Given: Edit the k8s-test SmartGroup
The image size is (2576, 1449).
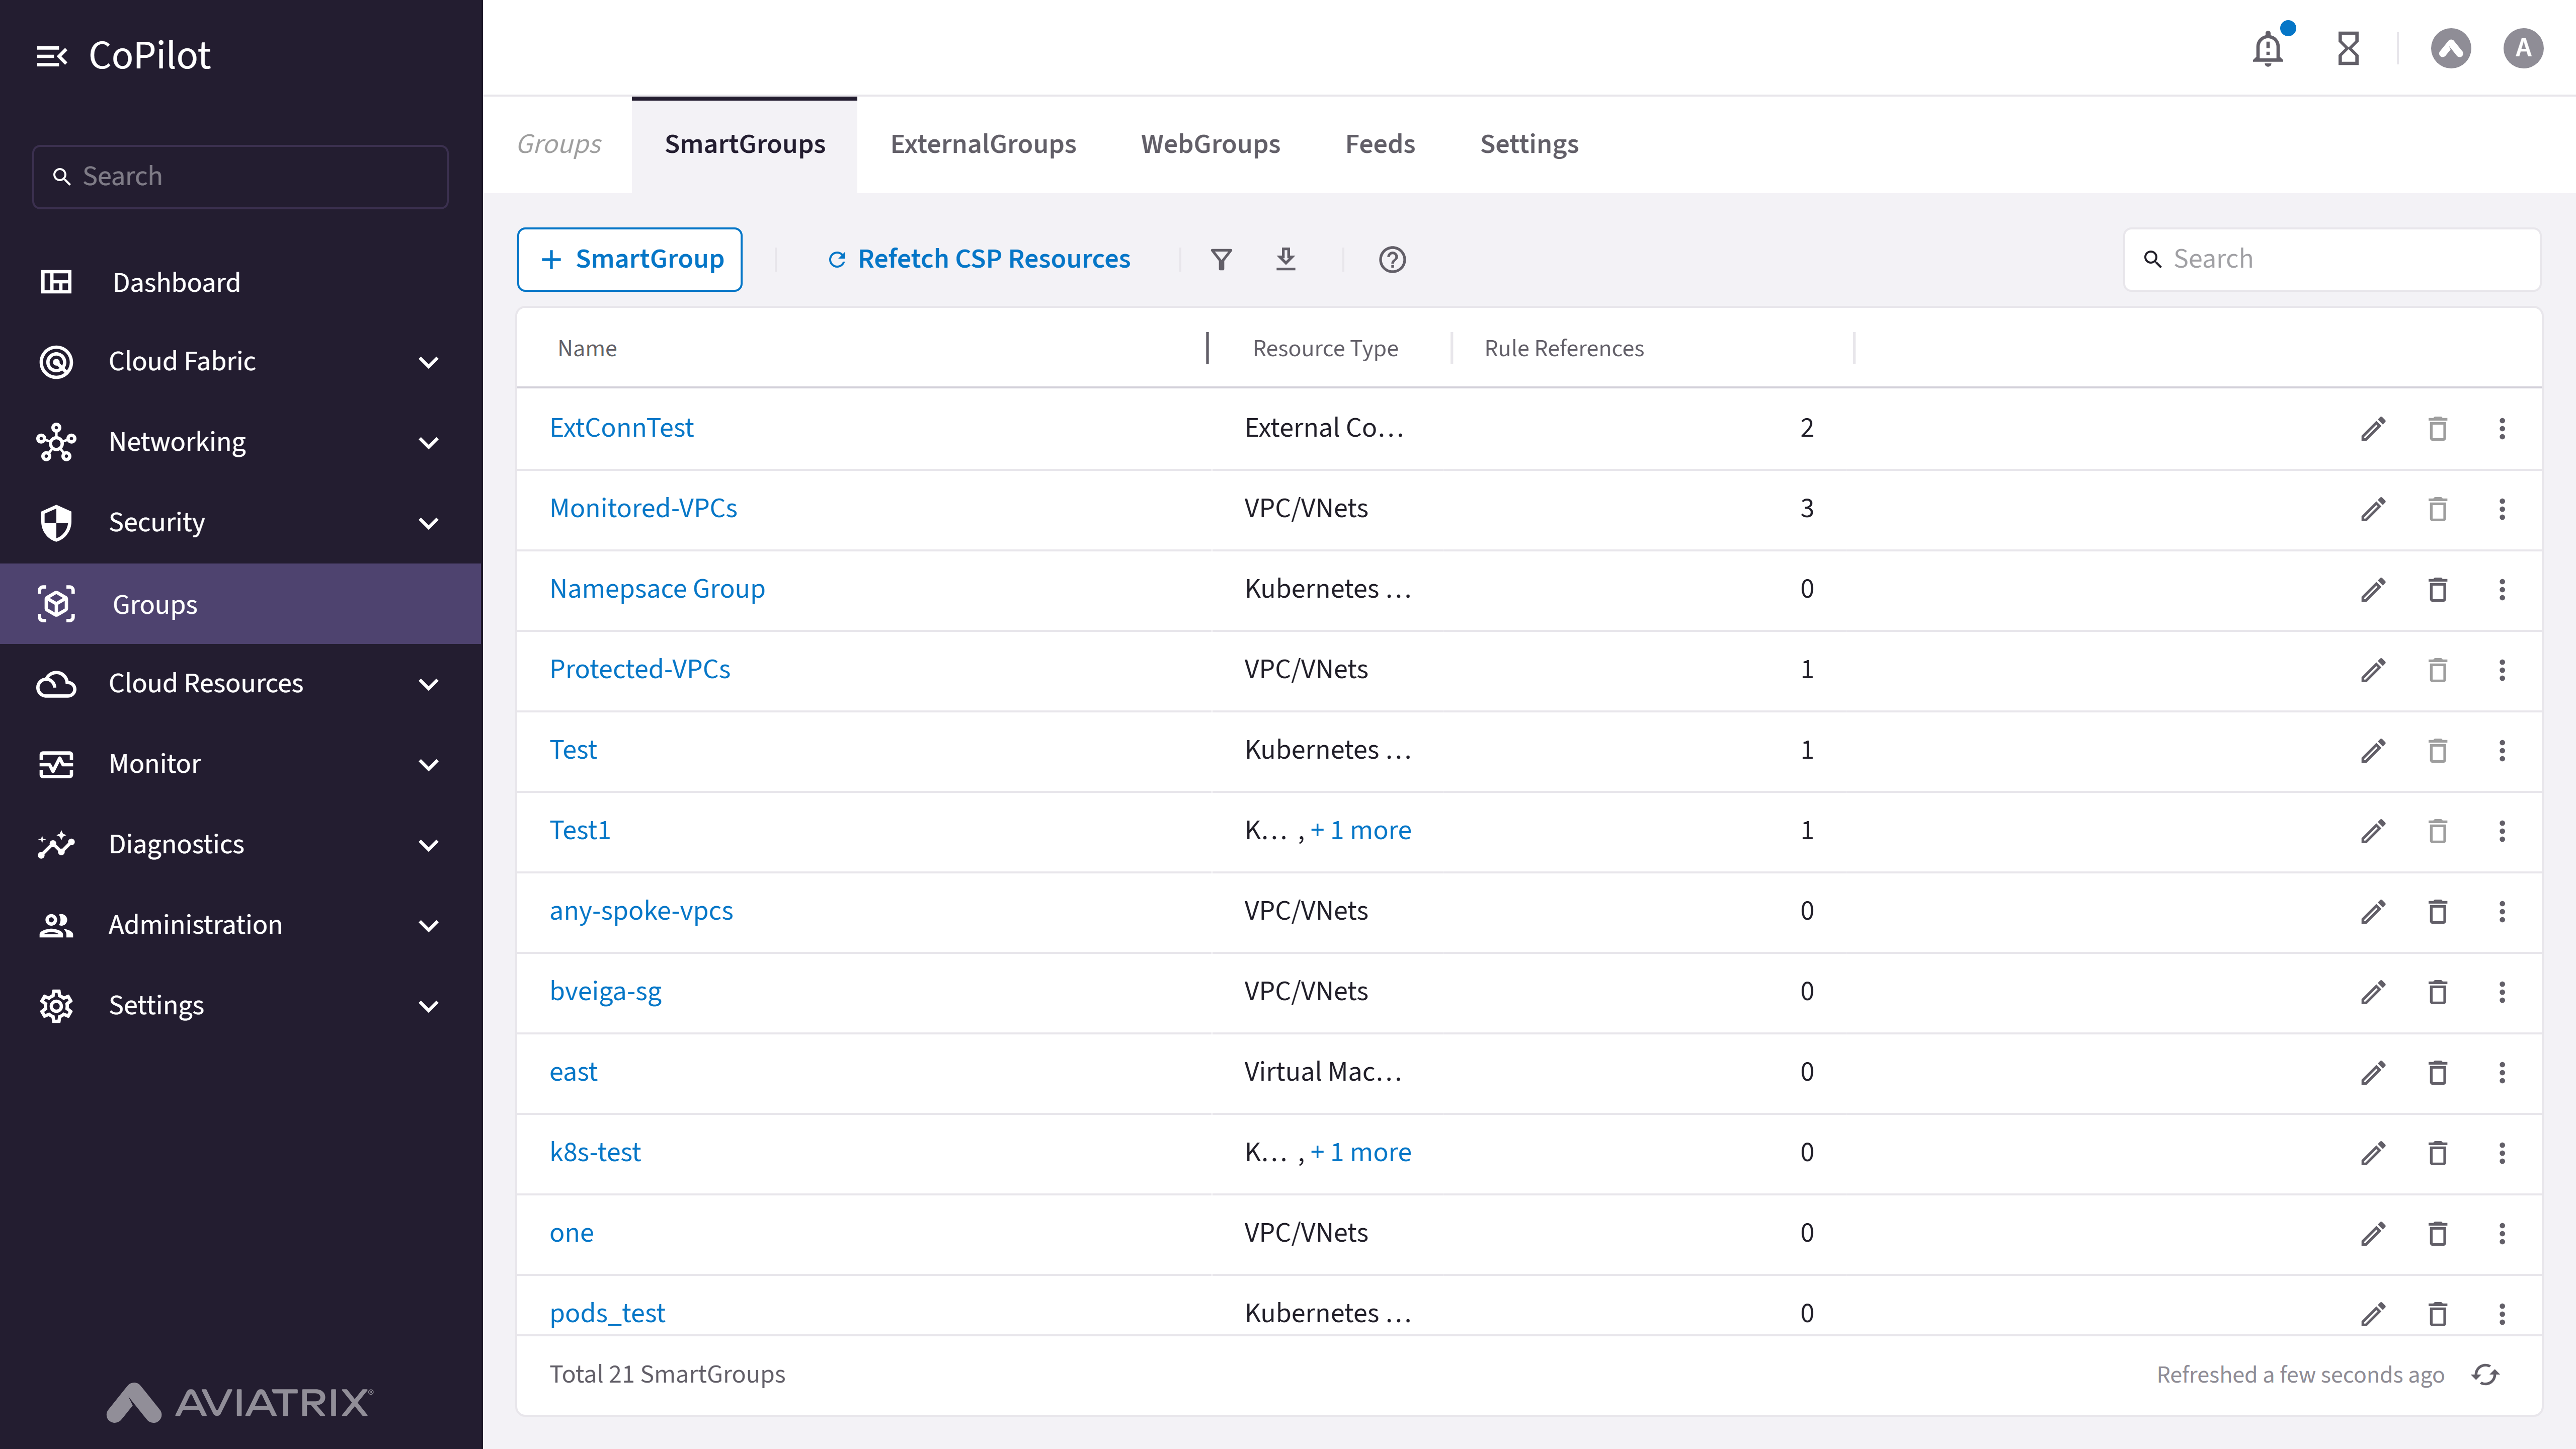Looking at the screenshot, I should pos(2373,1153).
